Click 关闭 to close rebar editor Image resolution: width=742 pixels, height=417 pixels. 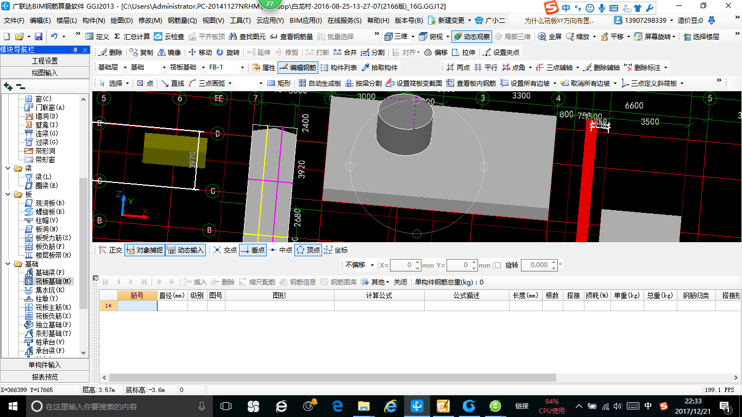coord(400,282)
